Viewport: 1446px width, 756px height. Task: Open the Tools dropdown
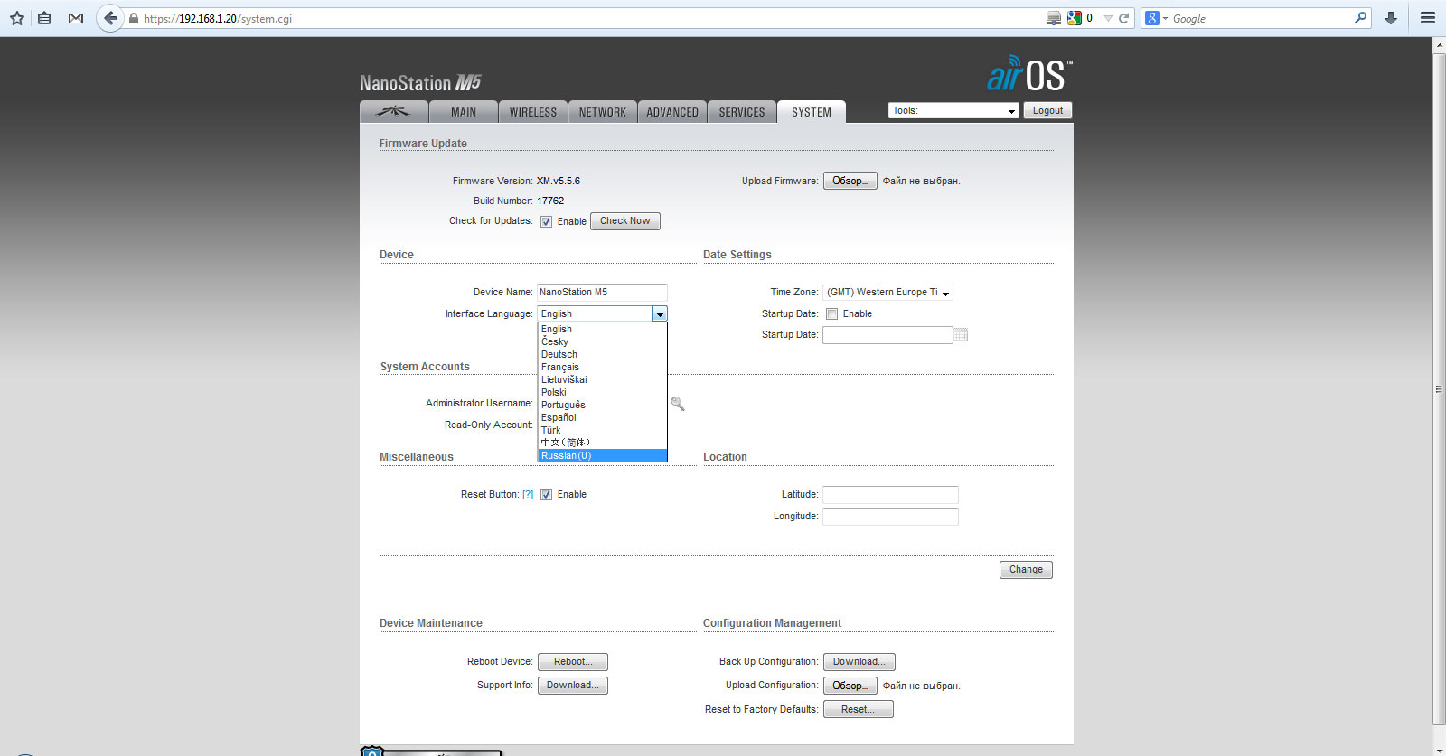tap(953, 111)
